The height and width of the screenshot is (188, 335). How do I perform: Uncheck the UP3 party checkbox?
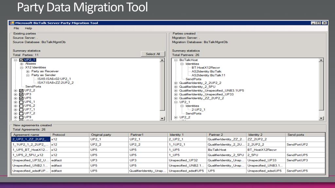21,94
